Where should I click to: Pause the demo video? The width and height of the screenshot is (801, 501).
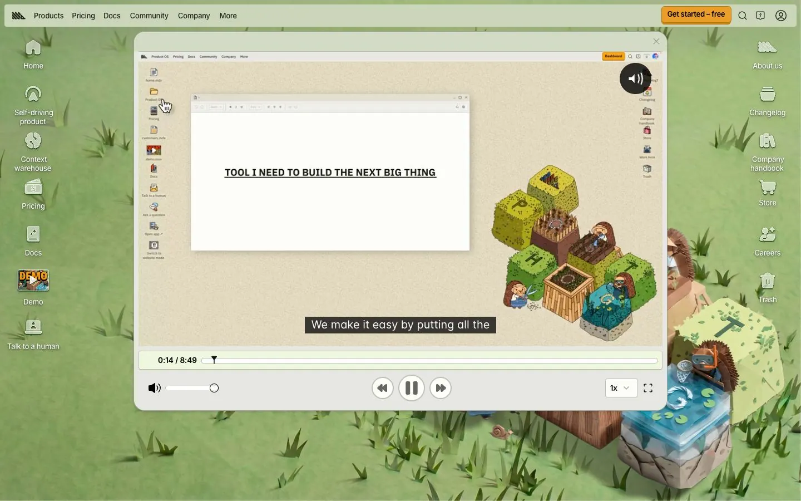pyautogui.click(x=412, y=388)
